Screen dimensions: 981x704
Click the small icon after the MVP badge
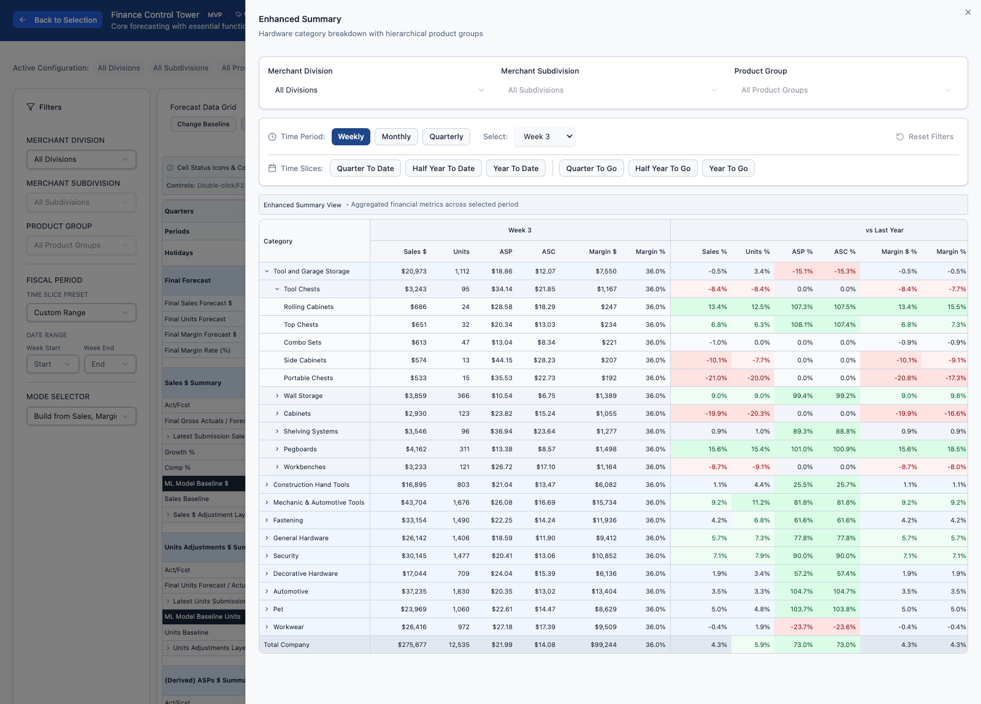(239, 14)
